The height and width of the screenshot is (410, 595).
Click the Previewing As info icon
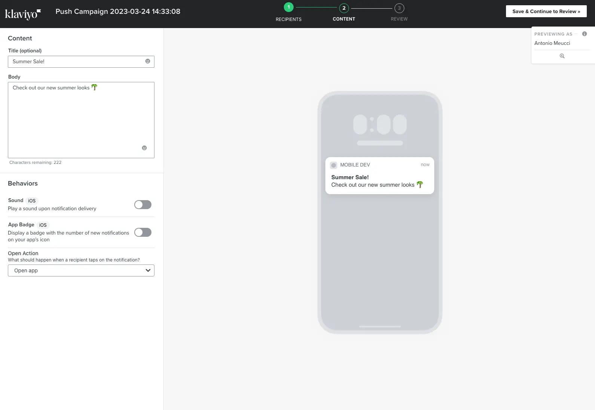585,34
